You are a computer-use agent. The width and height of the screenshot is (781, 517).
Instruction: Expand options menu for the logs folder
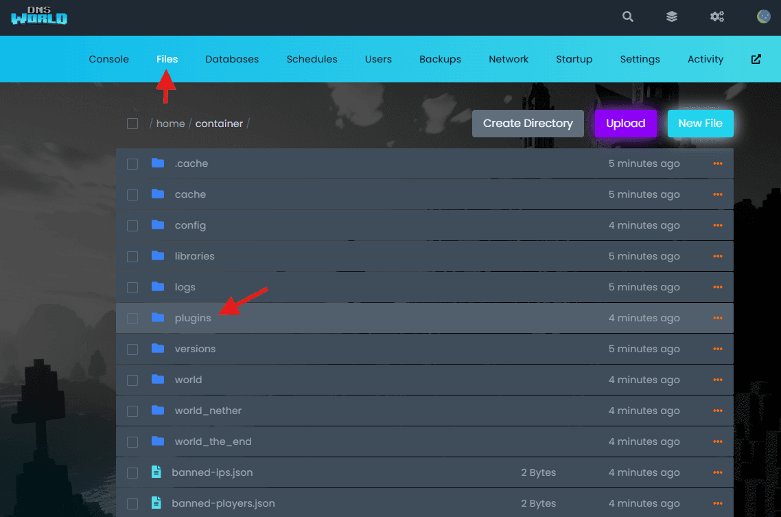coord(718,287)
